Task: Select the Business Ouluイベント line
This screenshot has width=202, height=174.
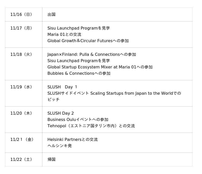Action: click(78, 120)
